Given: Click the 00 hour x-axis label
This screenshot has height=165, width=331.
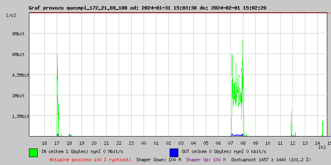Looking at the screenshot, I should (144, 143).
